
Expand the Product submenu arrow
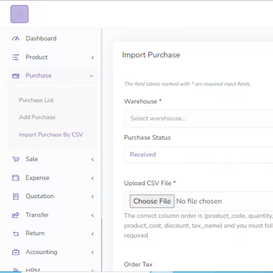click(x=92, y=58)
